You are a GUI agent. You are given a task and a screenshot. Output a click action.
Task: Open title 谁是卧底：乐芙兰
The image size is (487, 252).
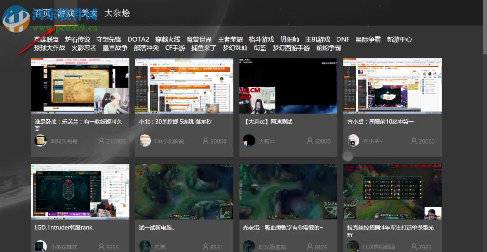coord(78,125)
